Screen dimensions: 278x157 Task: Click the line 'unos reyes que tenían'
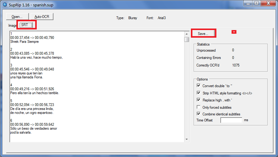tap(26, 73)
